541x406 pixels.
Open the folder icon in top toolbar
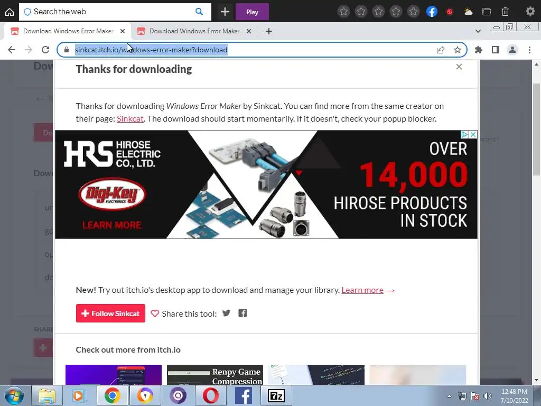[487, 12]
